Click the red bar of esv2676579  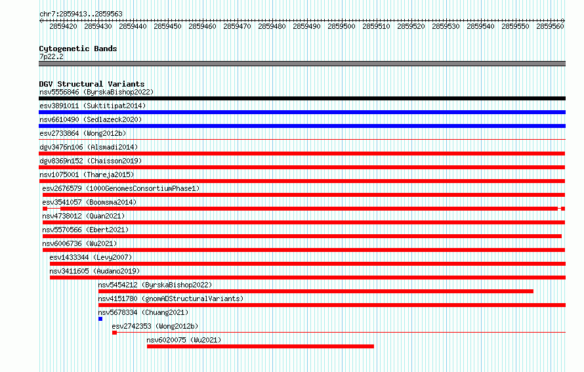(304, 195)
